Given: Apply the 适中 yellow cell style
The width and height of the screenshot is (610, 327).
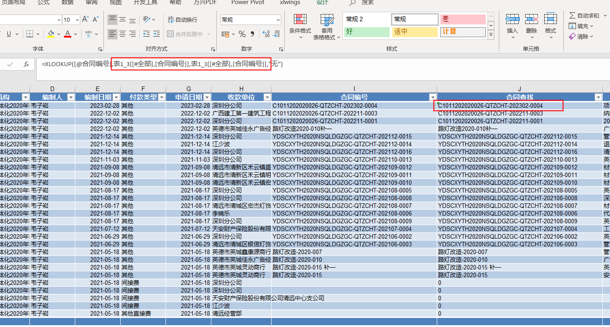Looking at the screenshot, I should pos(415,32).
